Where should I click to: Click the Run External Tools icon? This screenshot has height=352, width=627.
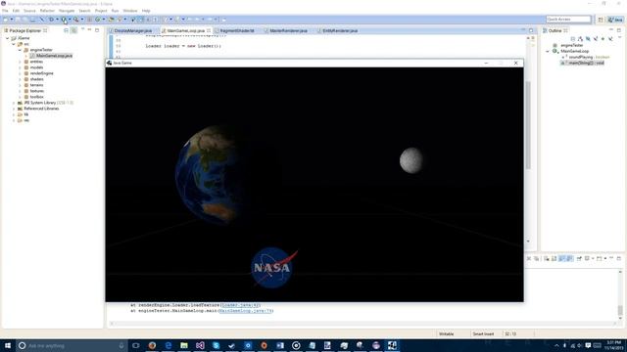point(76,20)
